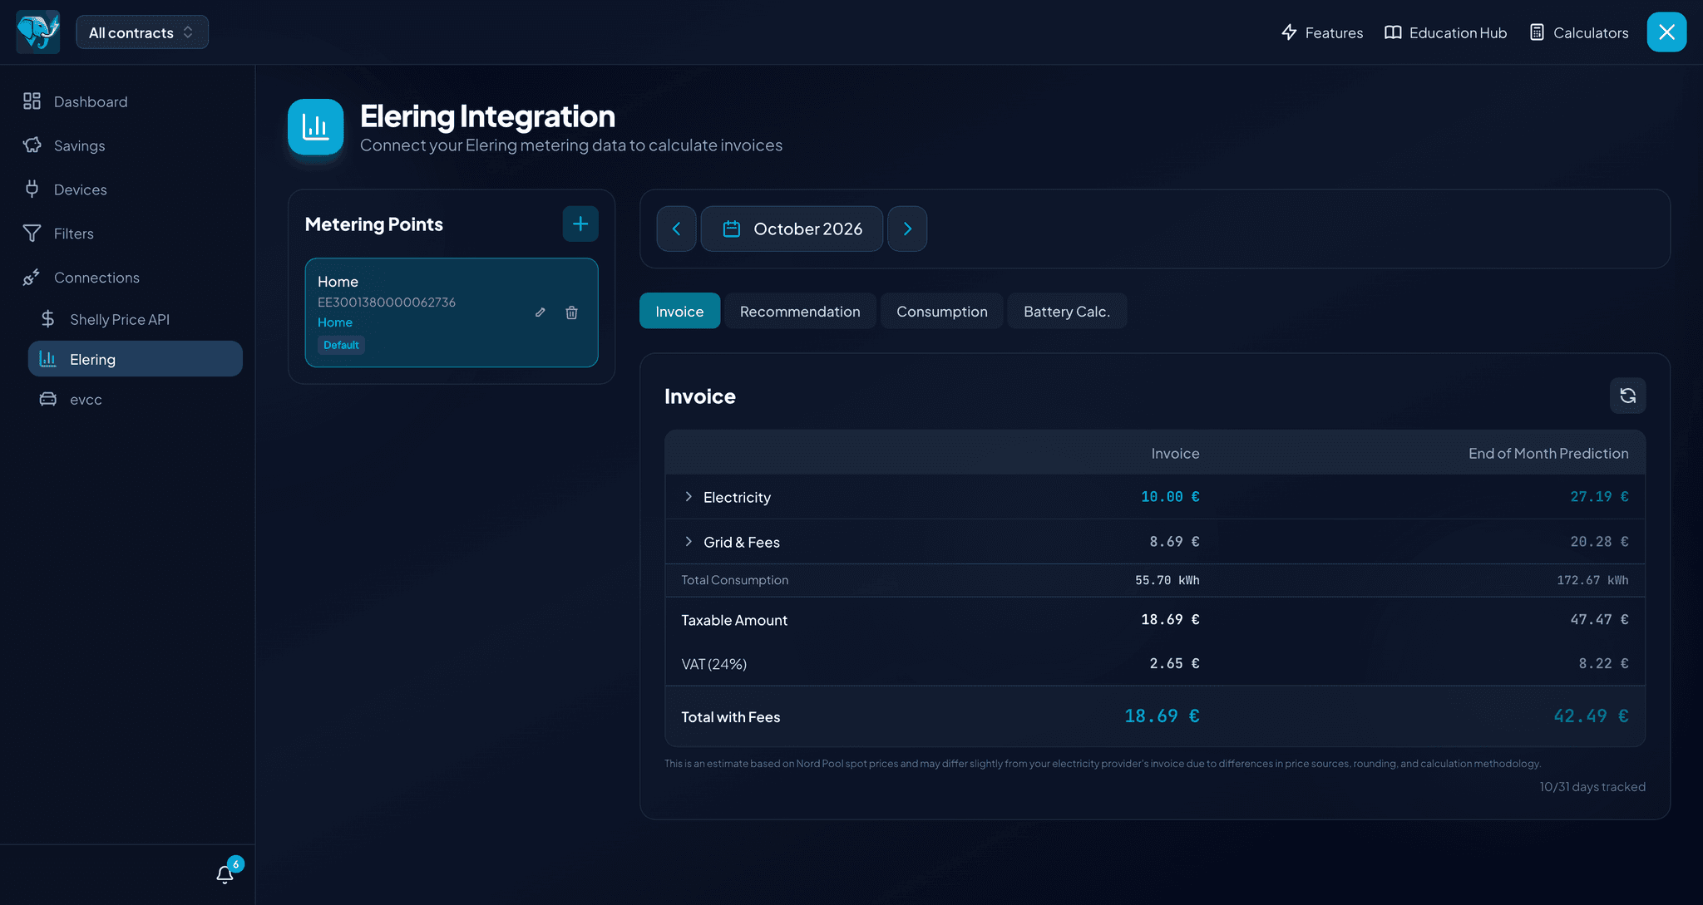Open Filters in the sidebar
1703x905 pixels.
coord(127,234)
